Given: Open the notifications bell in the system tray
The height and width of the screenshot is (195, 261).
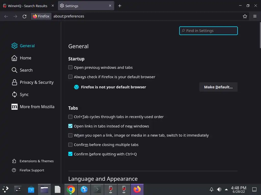Looking at the screenshot, I should [211, 189].
